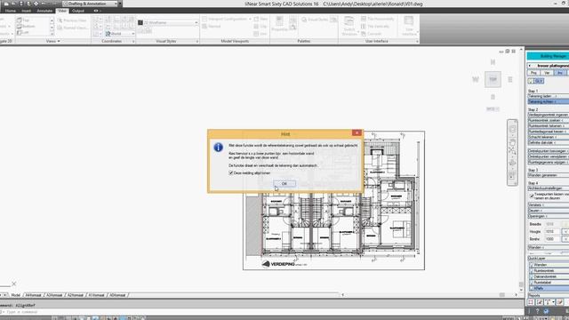Click the steering wheel icon in navigation bar

[x=512, y=129]
